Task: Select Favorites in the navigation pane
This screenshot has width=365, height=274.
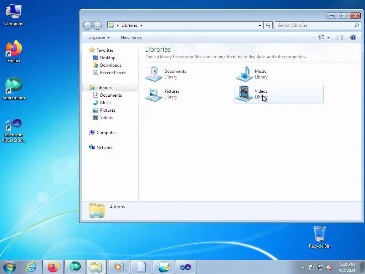Action: tap(105, 50)
